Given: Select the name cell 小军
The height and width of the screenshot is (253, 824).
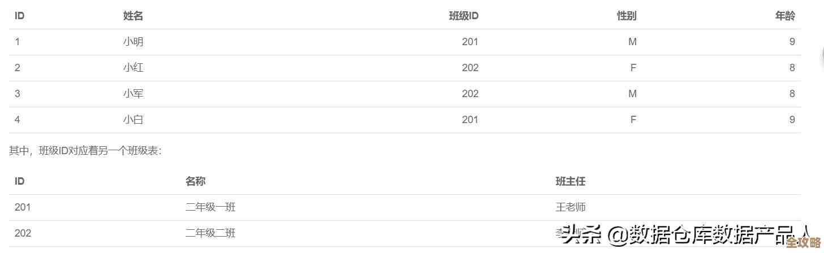Looking at the screenshot, I should click(133, 94).
